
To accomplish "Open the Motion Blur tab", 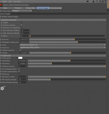I will (31, 8).
